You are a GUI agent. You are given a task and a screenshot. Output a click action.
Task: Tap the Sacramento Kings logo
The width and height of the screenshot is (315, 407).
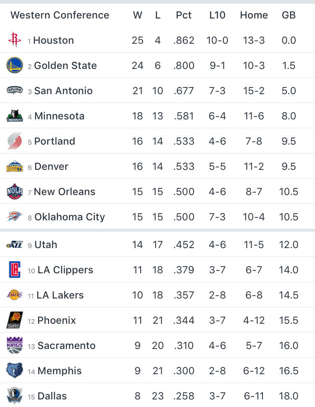(15, 345)
